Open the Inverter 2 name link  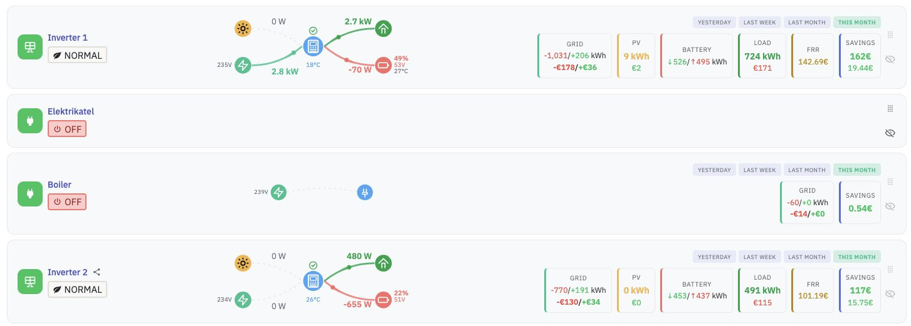pos(68,272)
